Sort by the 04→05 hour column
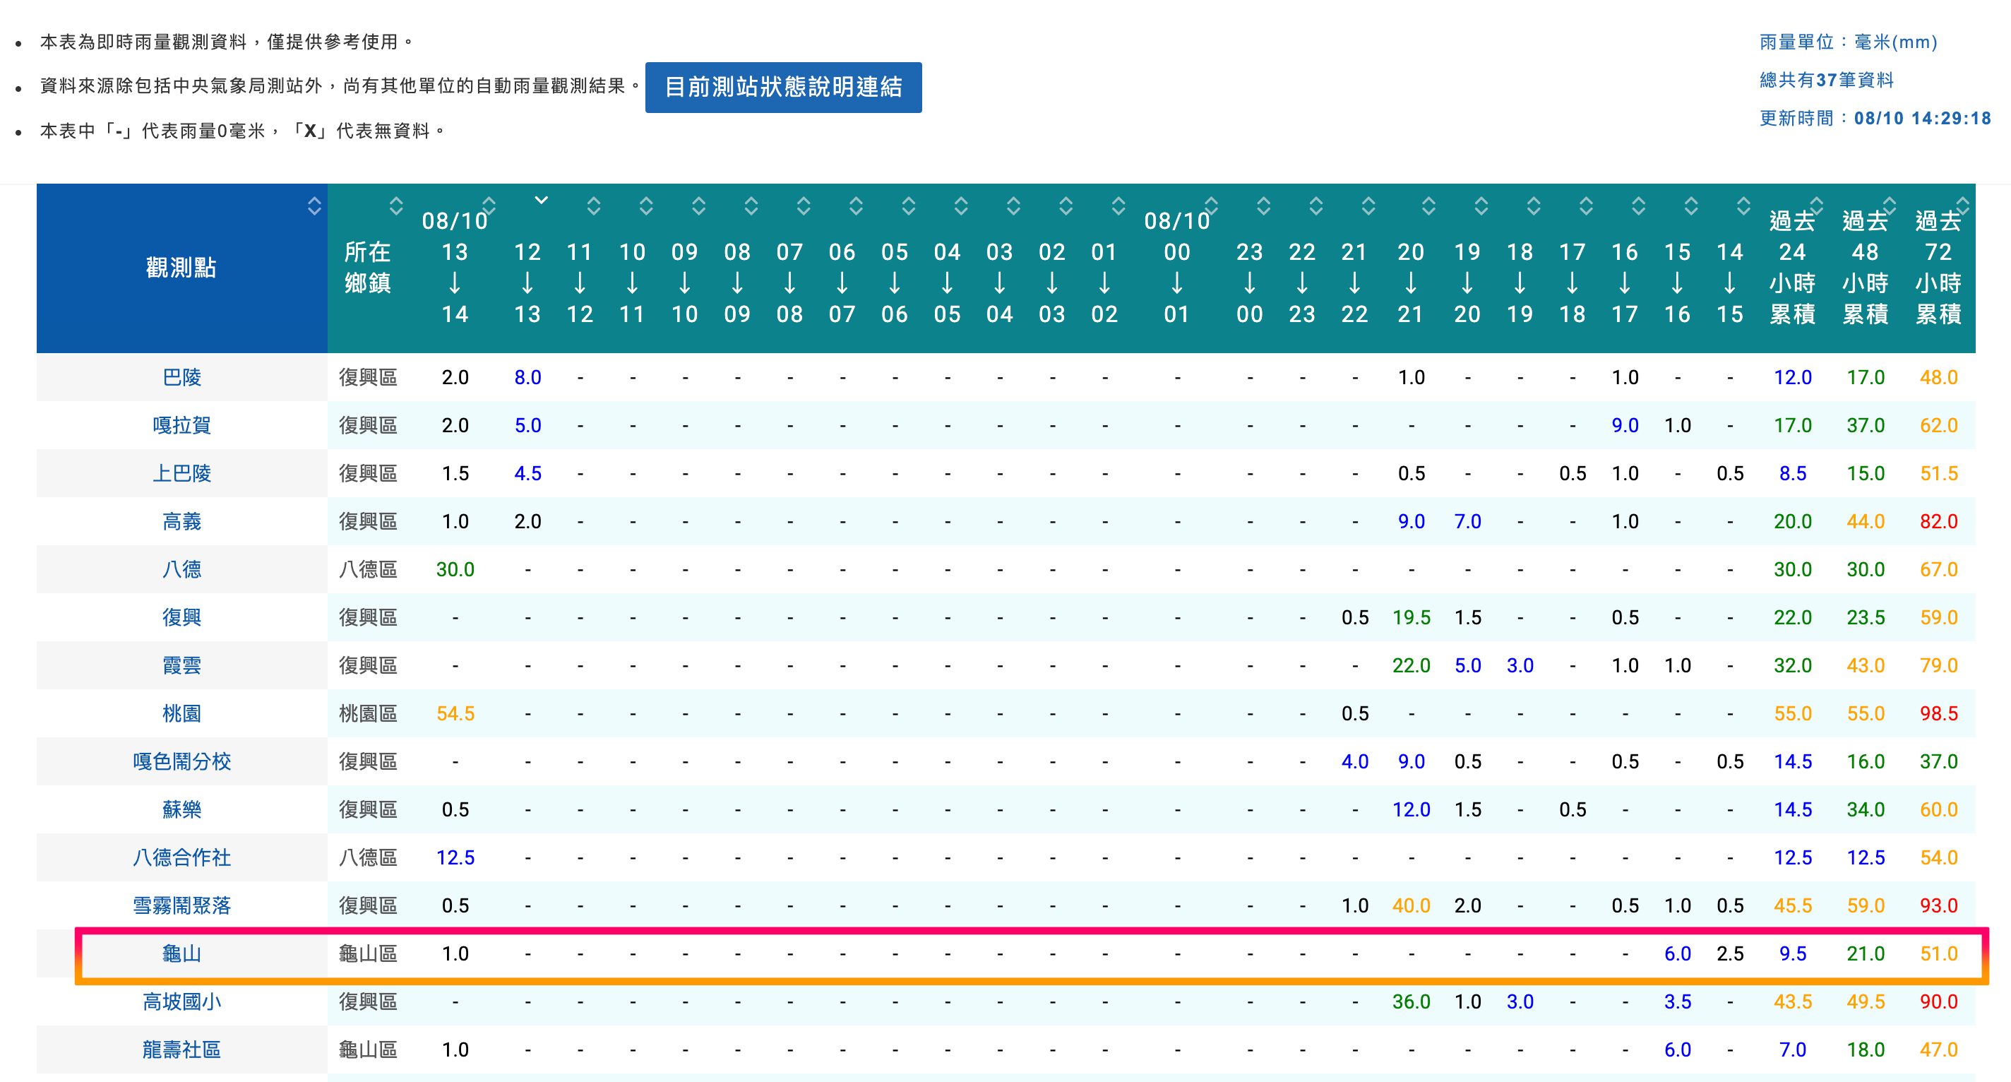The width and height of the screenshot is (2011, 1082). tap(961, 206)
